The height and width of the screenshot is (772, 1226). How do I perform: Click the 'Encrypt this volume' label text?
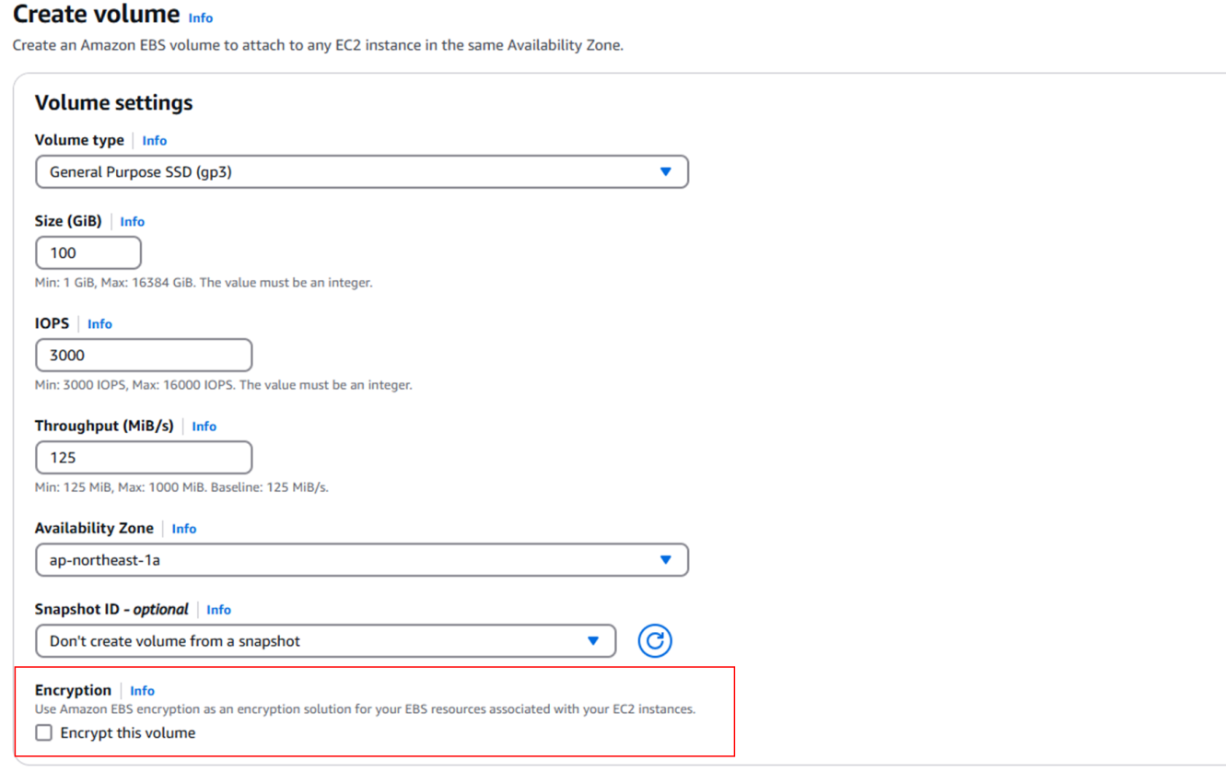point(127,733)
